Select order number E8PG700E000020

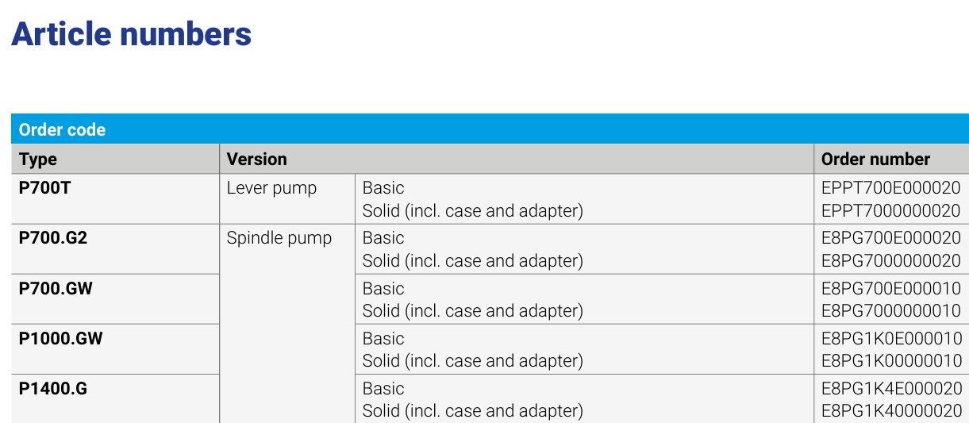point(890,238)
